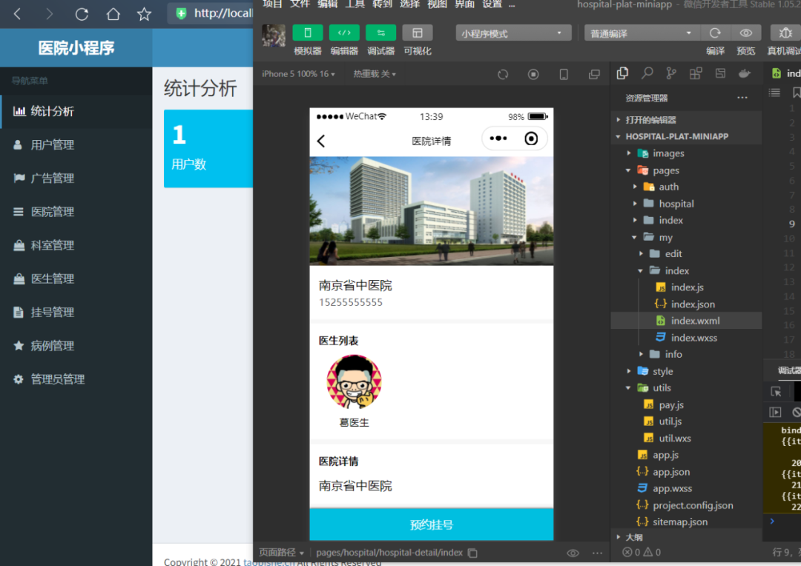Screen dimensions: 801x566
Task: Expand the 打开的编辑器 section
Action: click(687, 120)
